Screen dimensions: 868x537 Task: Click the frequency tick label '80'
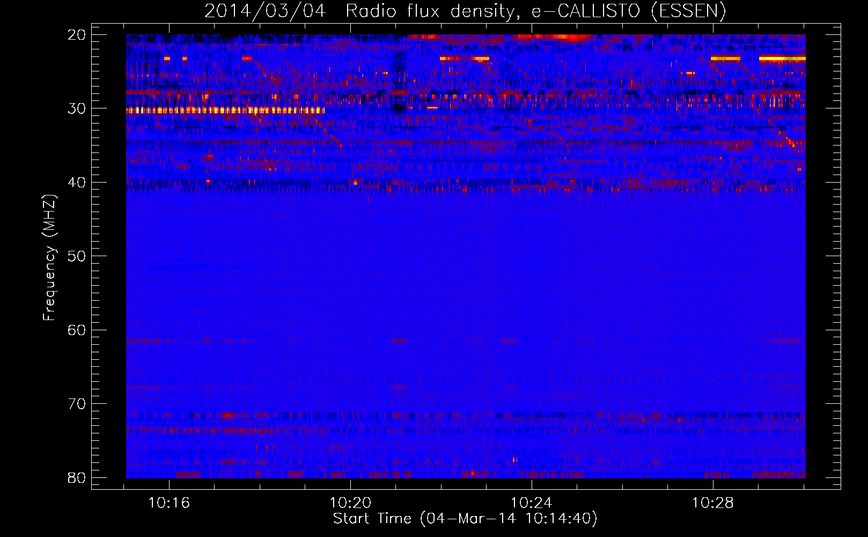pyautogui.click(x=77, y=478)
